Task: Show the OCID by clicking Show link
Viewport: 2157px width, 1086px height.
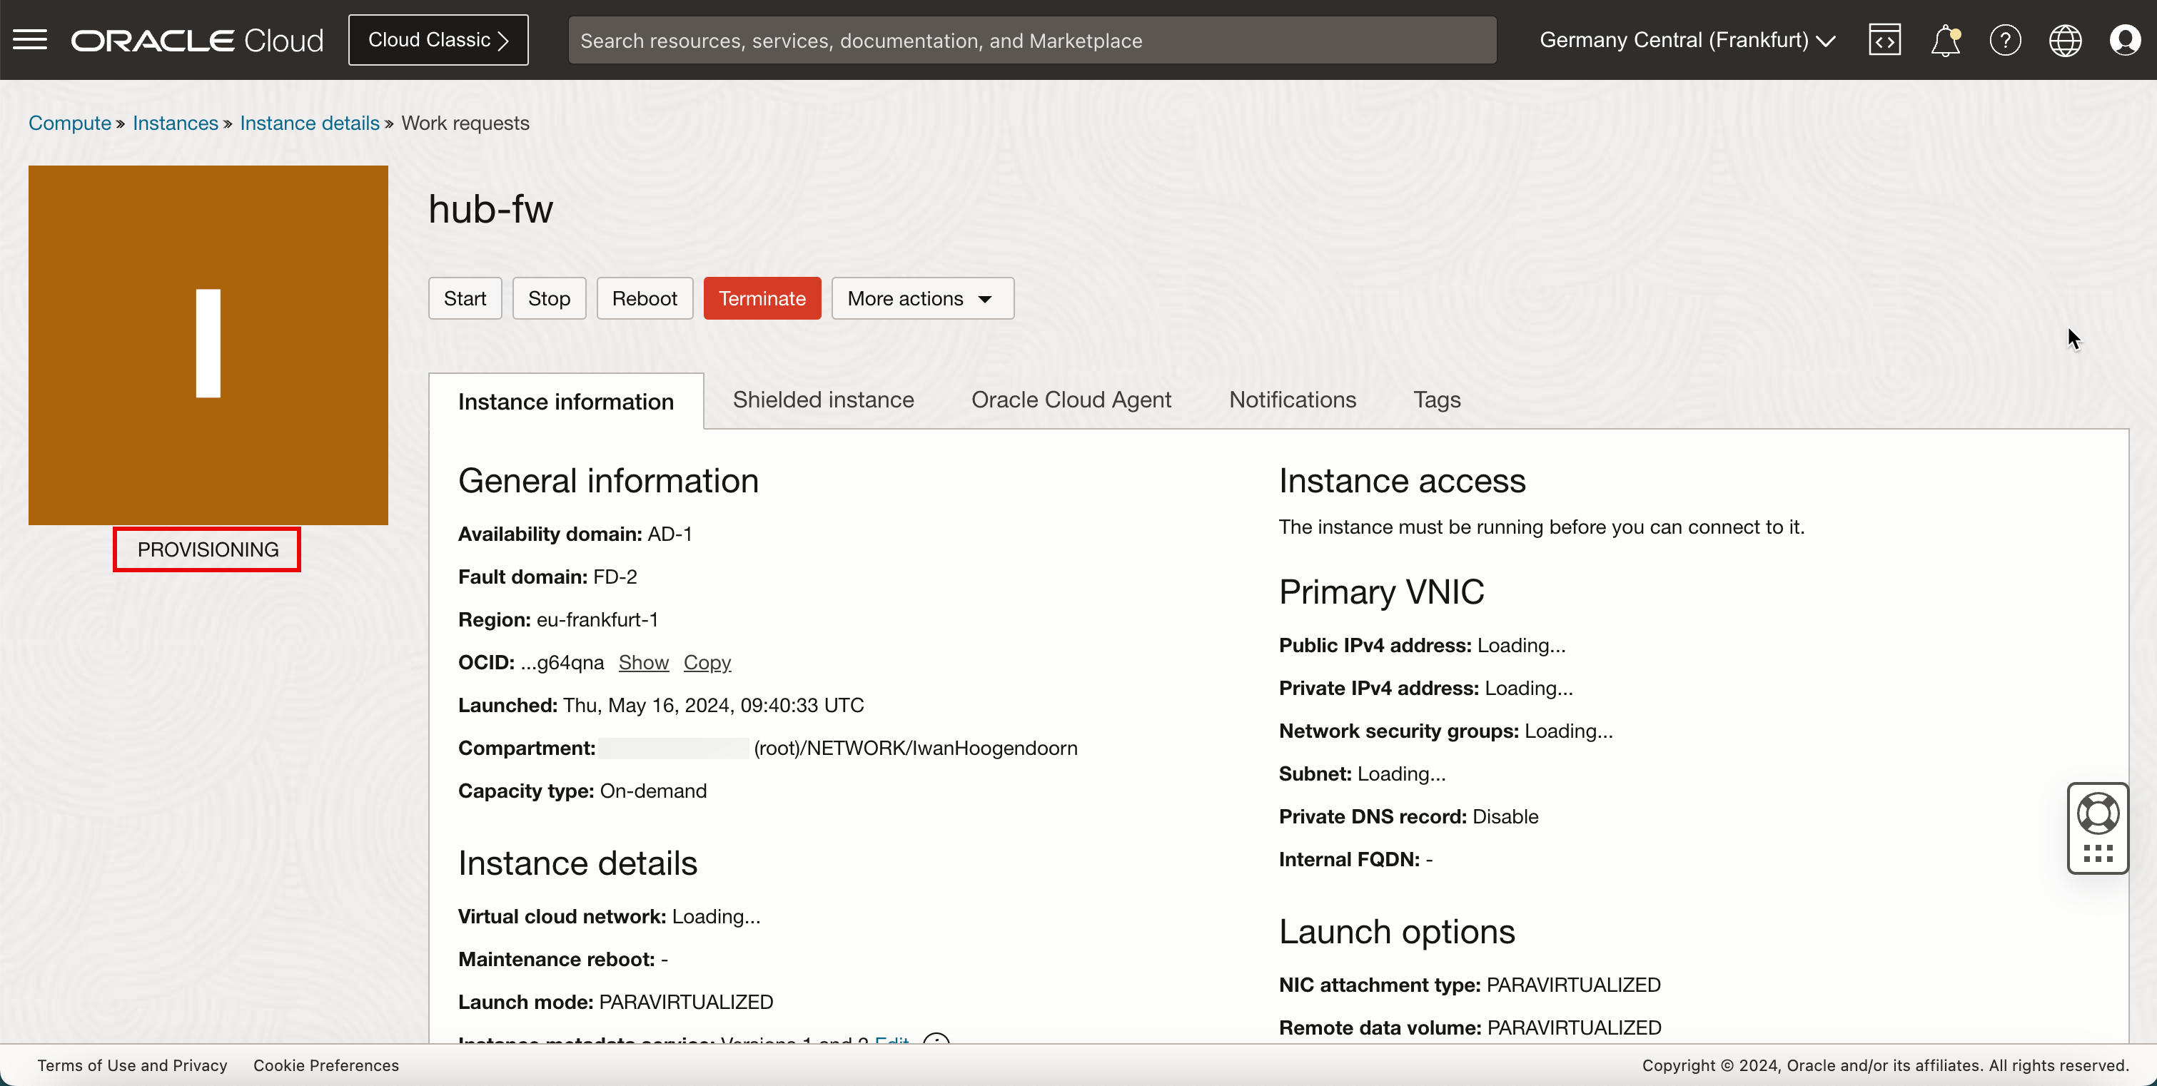Action: (x=643, y=662)
